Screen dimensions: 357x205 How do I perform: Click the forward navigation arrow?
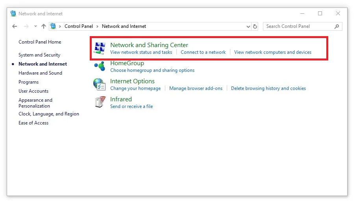click(26, 26)
